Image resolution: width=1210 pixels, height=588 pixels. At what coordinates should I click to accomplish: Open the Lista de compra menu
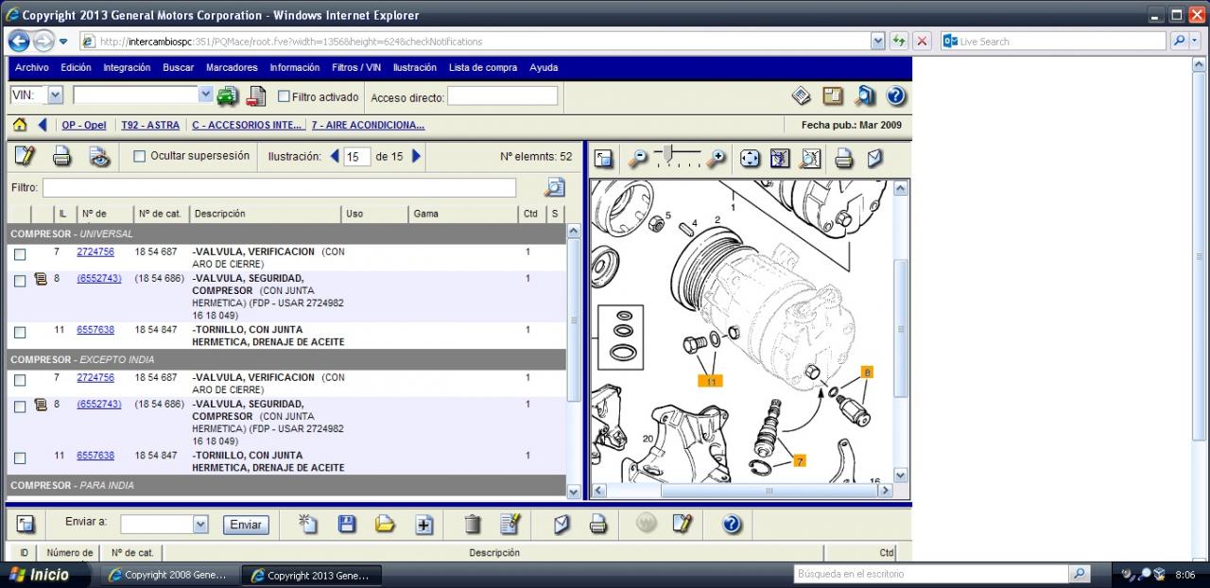point(482,68)
